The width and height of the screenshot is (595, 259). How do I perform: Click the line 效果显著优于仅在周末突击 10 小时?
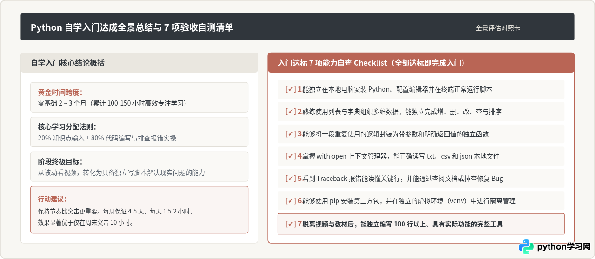86,222
